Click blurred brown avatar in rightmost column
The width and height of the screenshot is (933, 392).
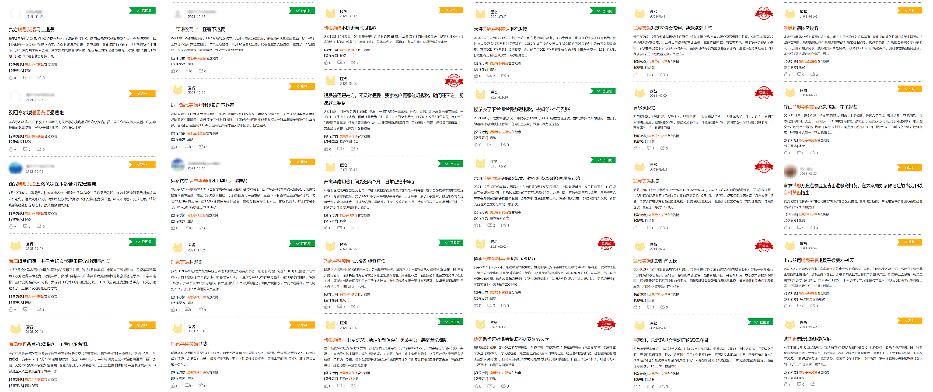pos(791,171)
